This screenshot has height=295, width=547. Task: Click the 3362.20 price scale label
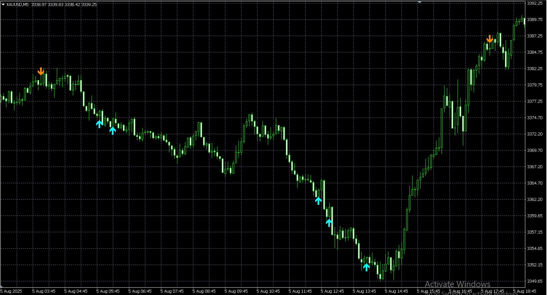pos(535,200)
